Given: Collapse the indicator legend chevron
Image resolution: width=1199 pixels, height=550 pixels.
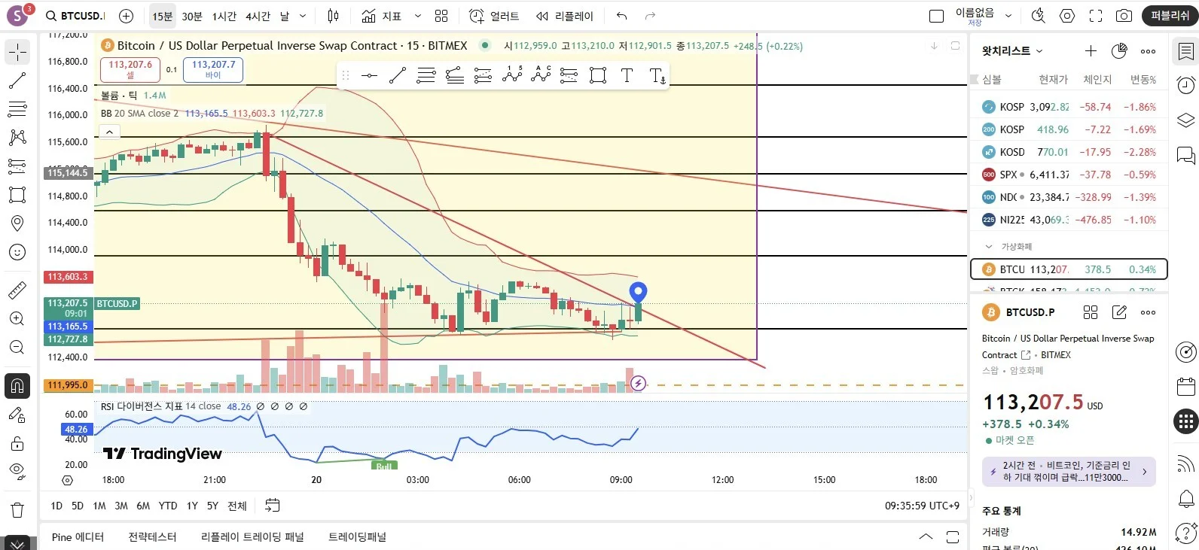Looking at the screenshot, I should pos(109,132).
